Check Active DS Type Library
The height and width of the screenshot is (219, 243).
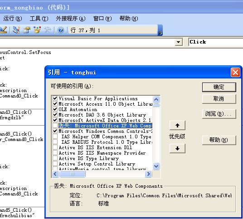(x=55, y=158)
